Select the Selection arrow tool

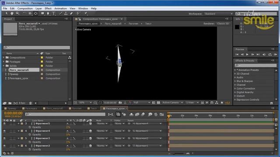(7, 14)
